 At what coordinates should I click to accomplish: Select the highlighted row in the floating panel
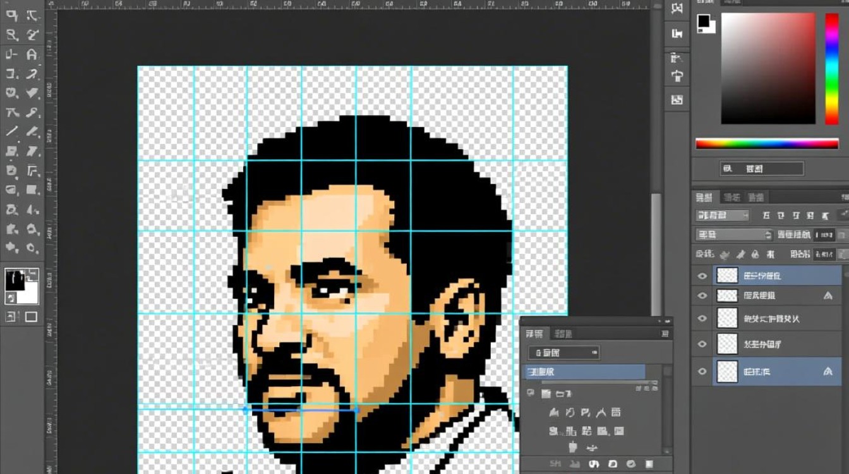point(586,372)
